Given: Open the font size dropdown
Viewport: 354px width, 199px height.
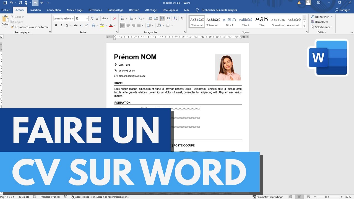Looking at the screenshot, I should [87, 19].
